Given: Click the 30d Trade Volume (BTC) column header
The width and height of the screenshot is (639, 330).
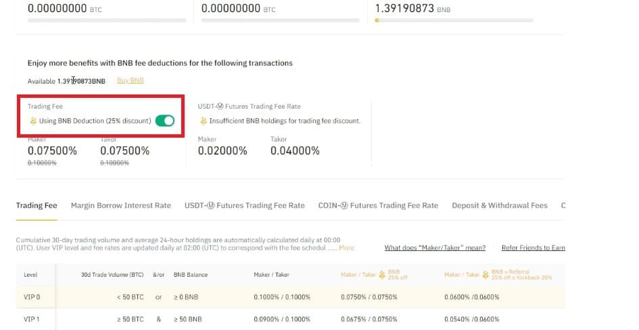Looking at the screenshot, I should click(112, 275).
